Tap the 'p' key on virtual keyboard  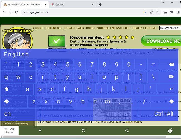(116, 77)
